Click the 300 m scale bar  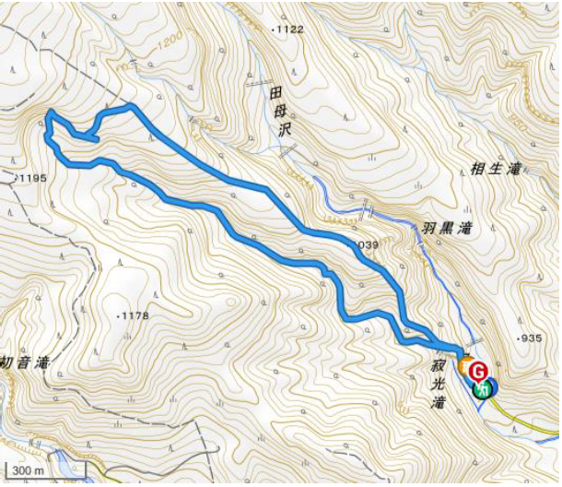point(45,470)
